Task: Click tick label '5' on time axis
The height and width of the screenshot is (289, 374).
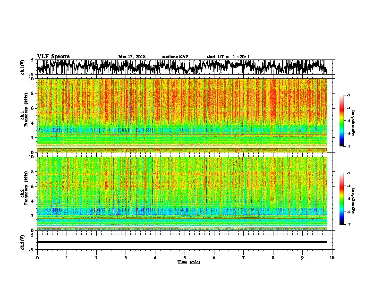Action: (x=185, y=258)
